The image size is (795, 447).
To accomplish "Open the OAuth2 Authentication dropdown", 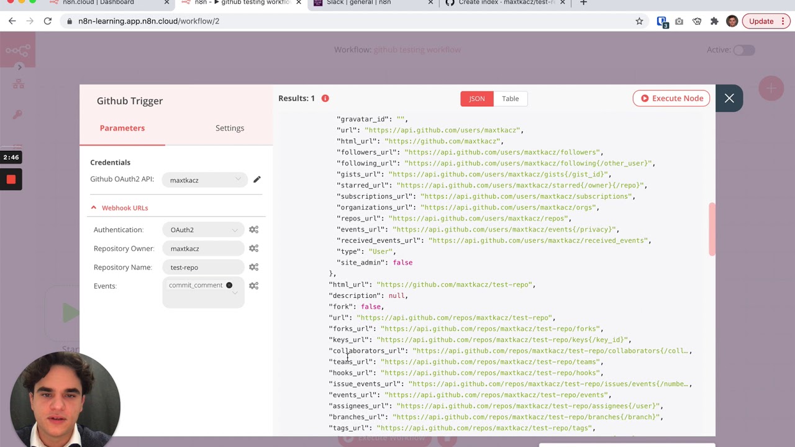I will point(203,229).
